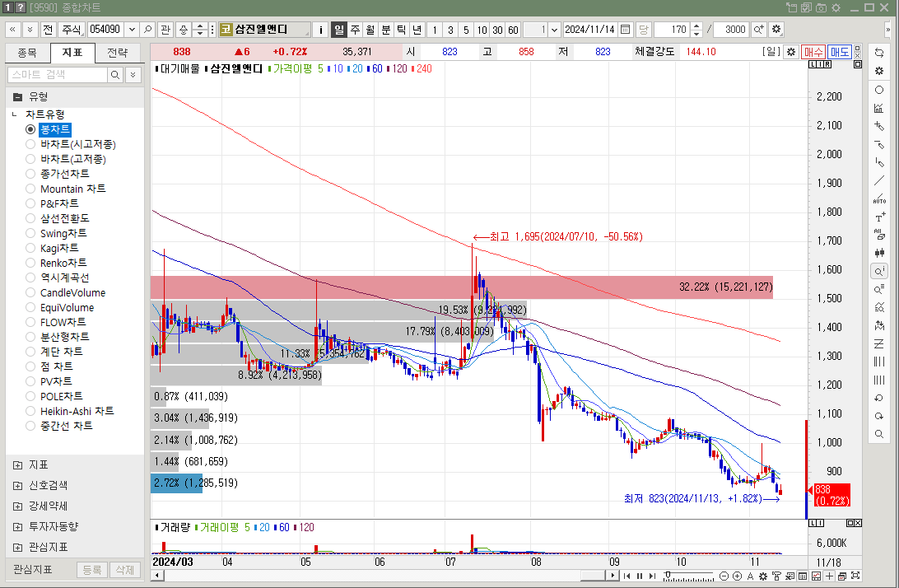Select the 주 weekly period button

[356, 30]
